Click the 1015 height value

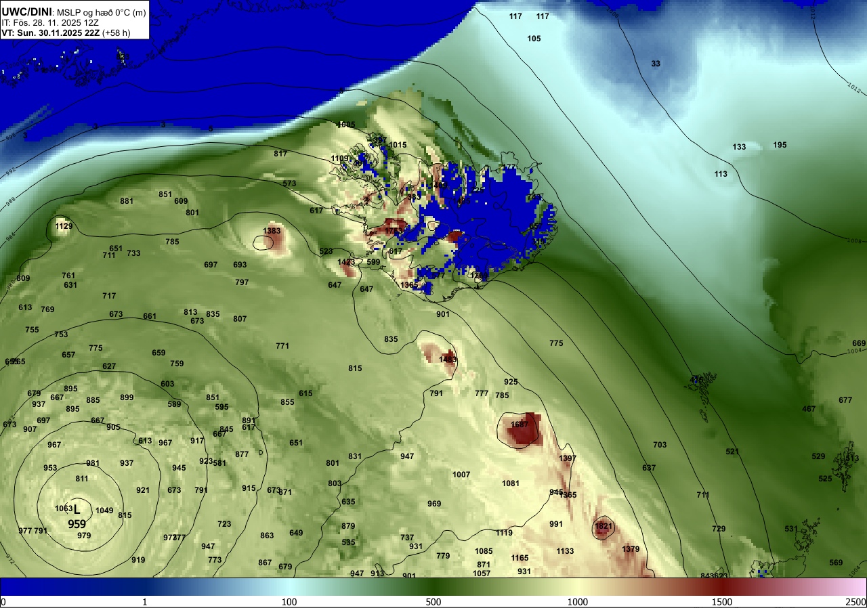point(398,145)
